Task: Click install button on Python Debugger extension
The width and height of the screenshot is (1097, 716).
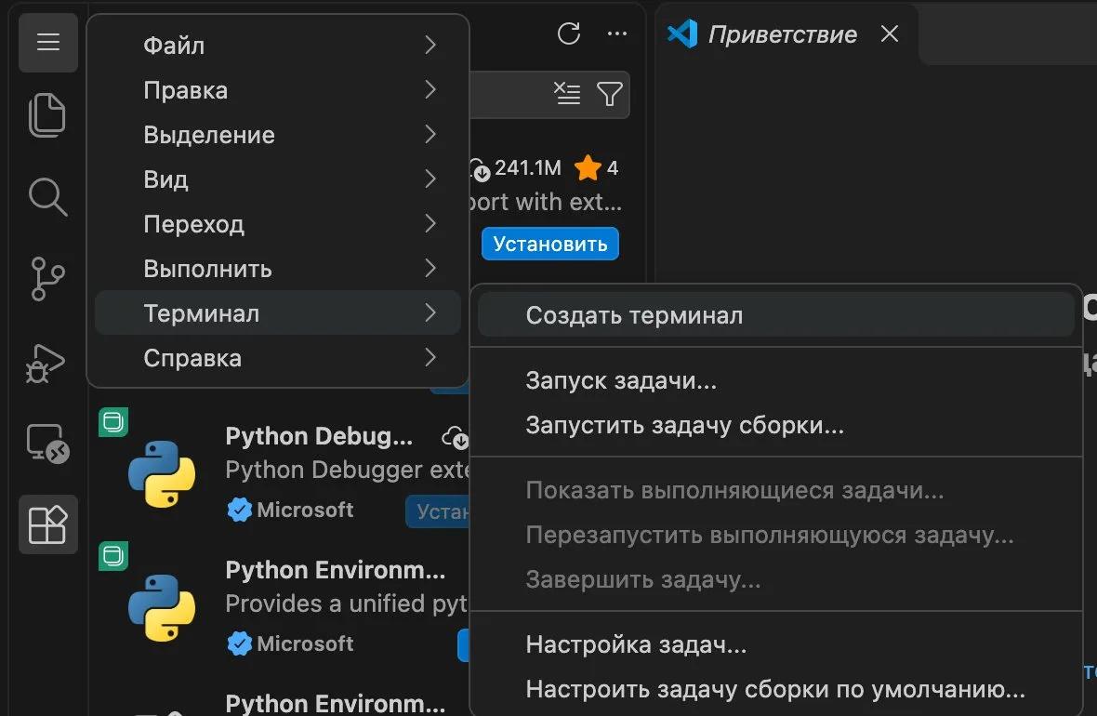Action: tap(438, 511)
